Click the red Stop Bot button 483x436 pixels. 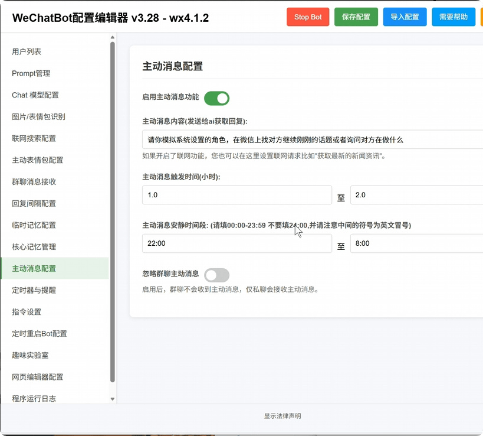tap(308, 17)
